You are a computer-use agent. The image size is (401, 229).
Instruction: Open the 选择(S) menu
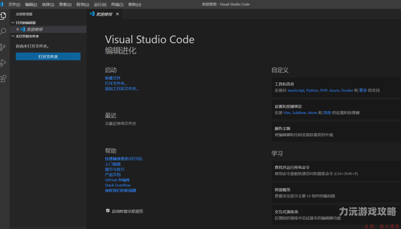48,4
